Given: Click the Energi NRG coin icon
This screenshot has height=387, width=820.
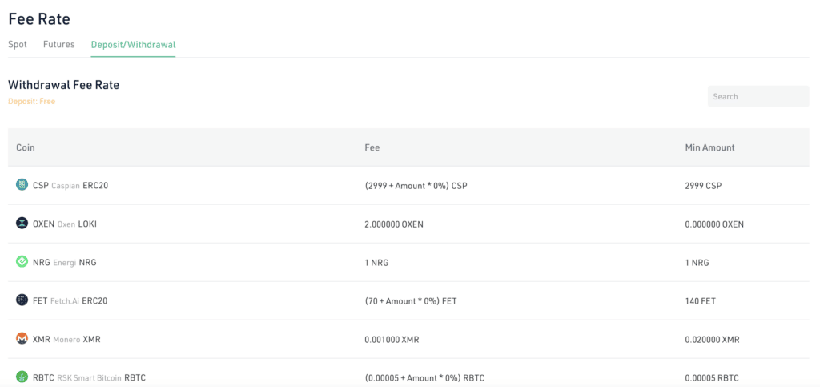Looking at the screenshot, I should 22,262.
